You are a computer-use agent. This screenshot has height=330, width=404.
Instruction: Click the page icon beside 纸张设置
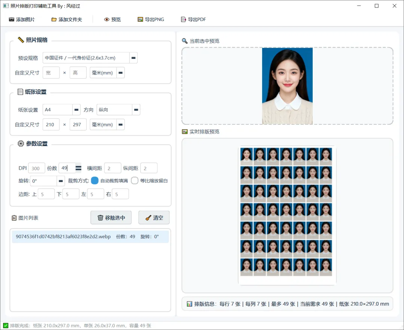(20, 92)
